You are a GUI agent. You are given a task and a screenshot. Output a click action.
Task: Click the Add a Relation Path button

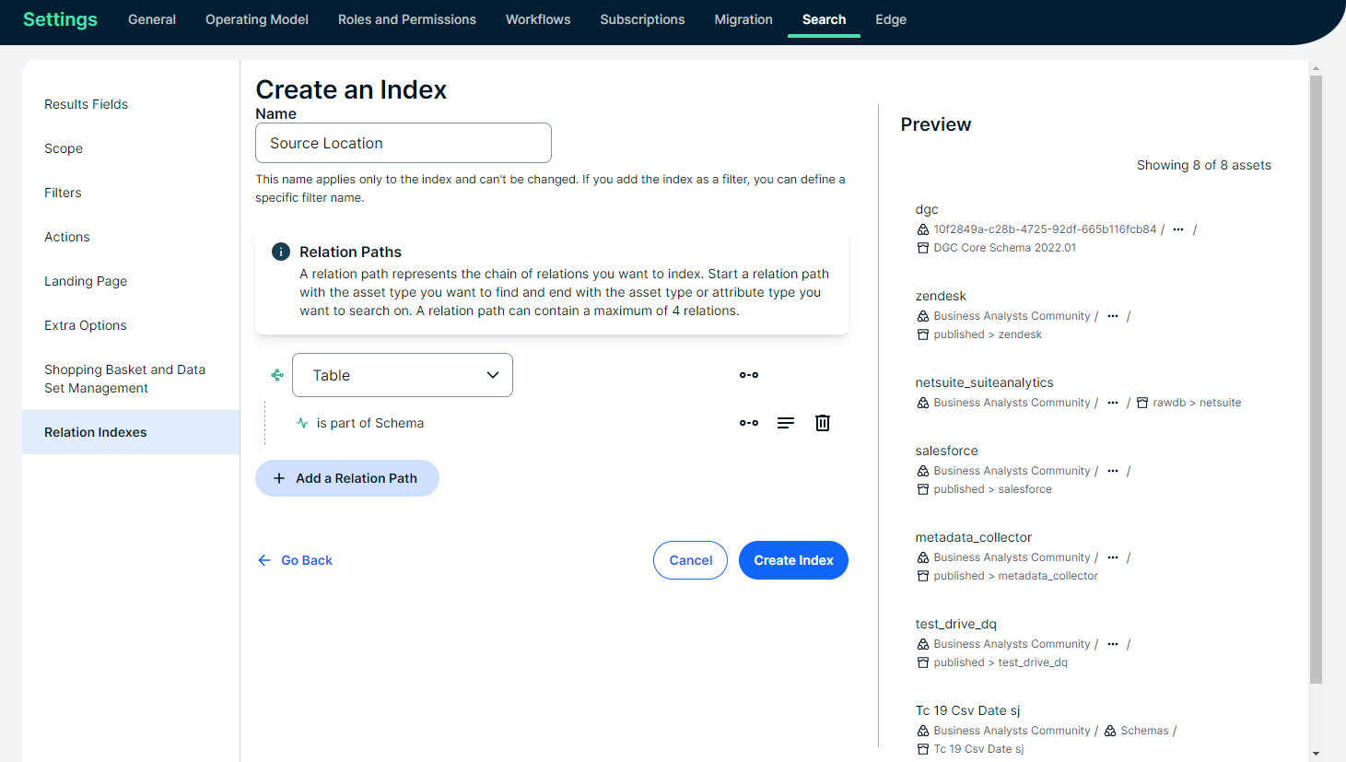[347, 478]
